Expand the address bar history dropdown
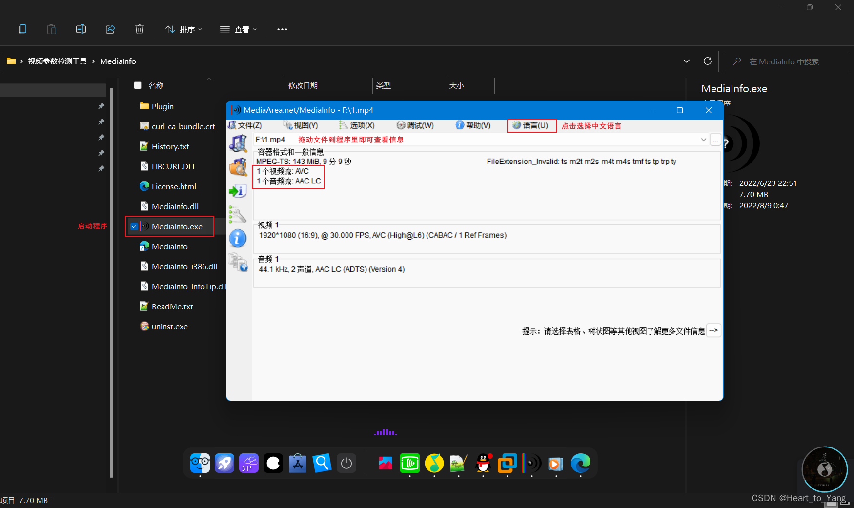854x508 pixels. click(x=687, y=61)
